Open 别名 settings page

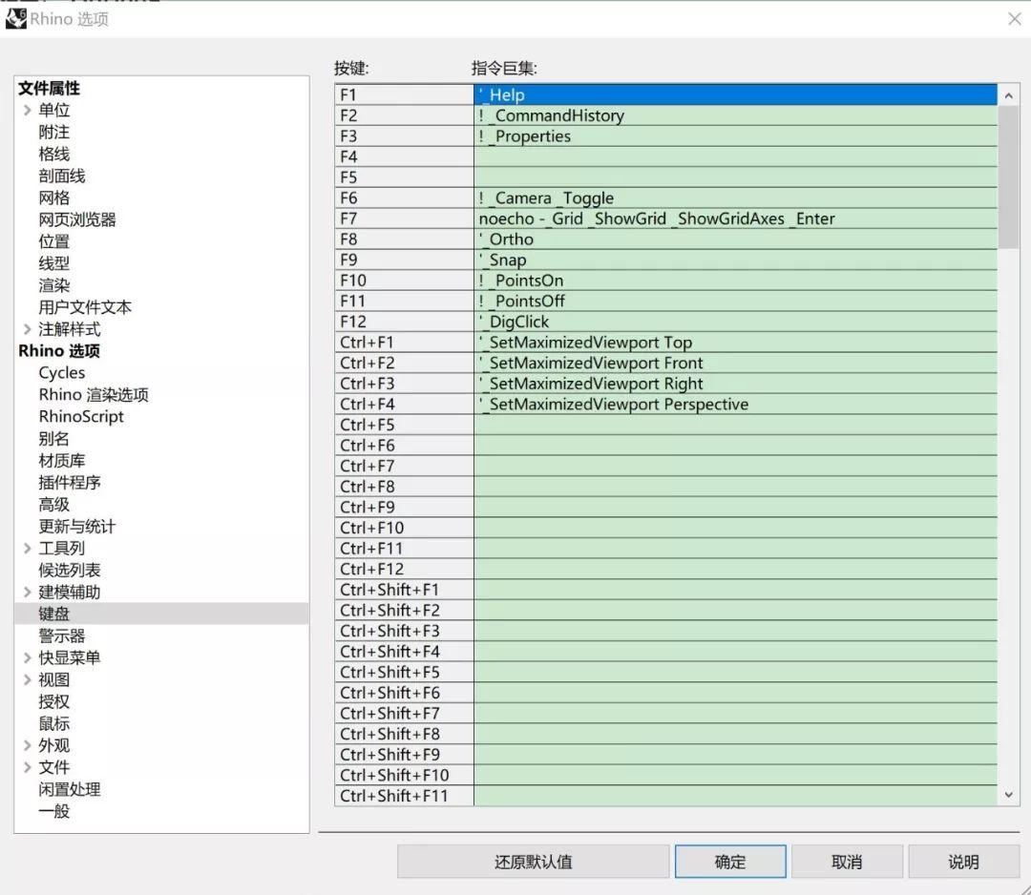[x=53, y=438]
